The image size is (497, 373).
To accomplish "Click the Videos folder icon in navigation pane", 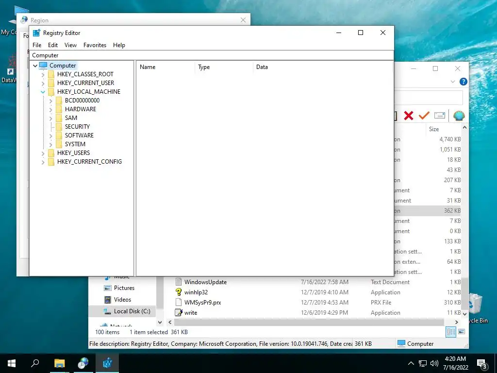I will [108, 299].
